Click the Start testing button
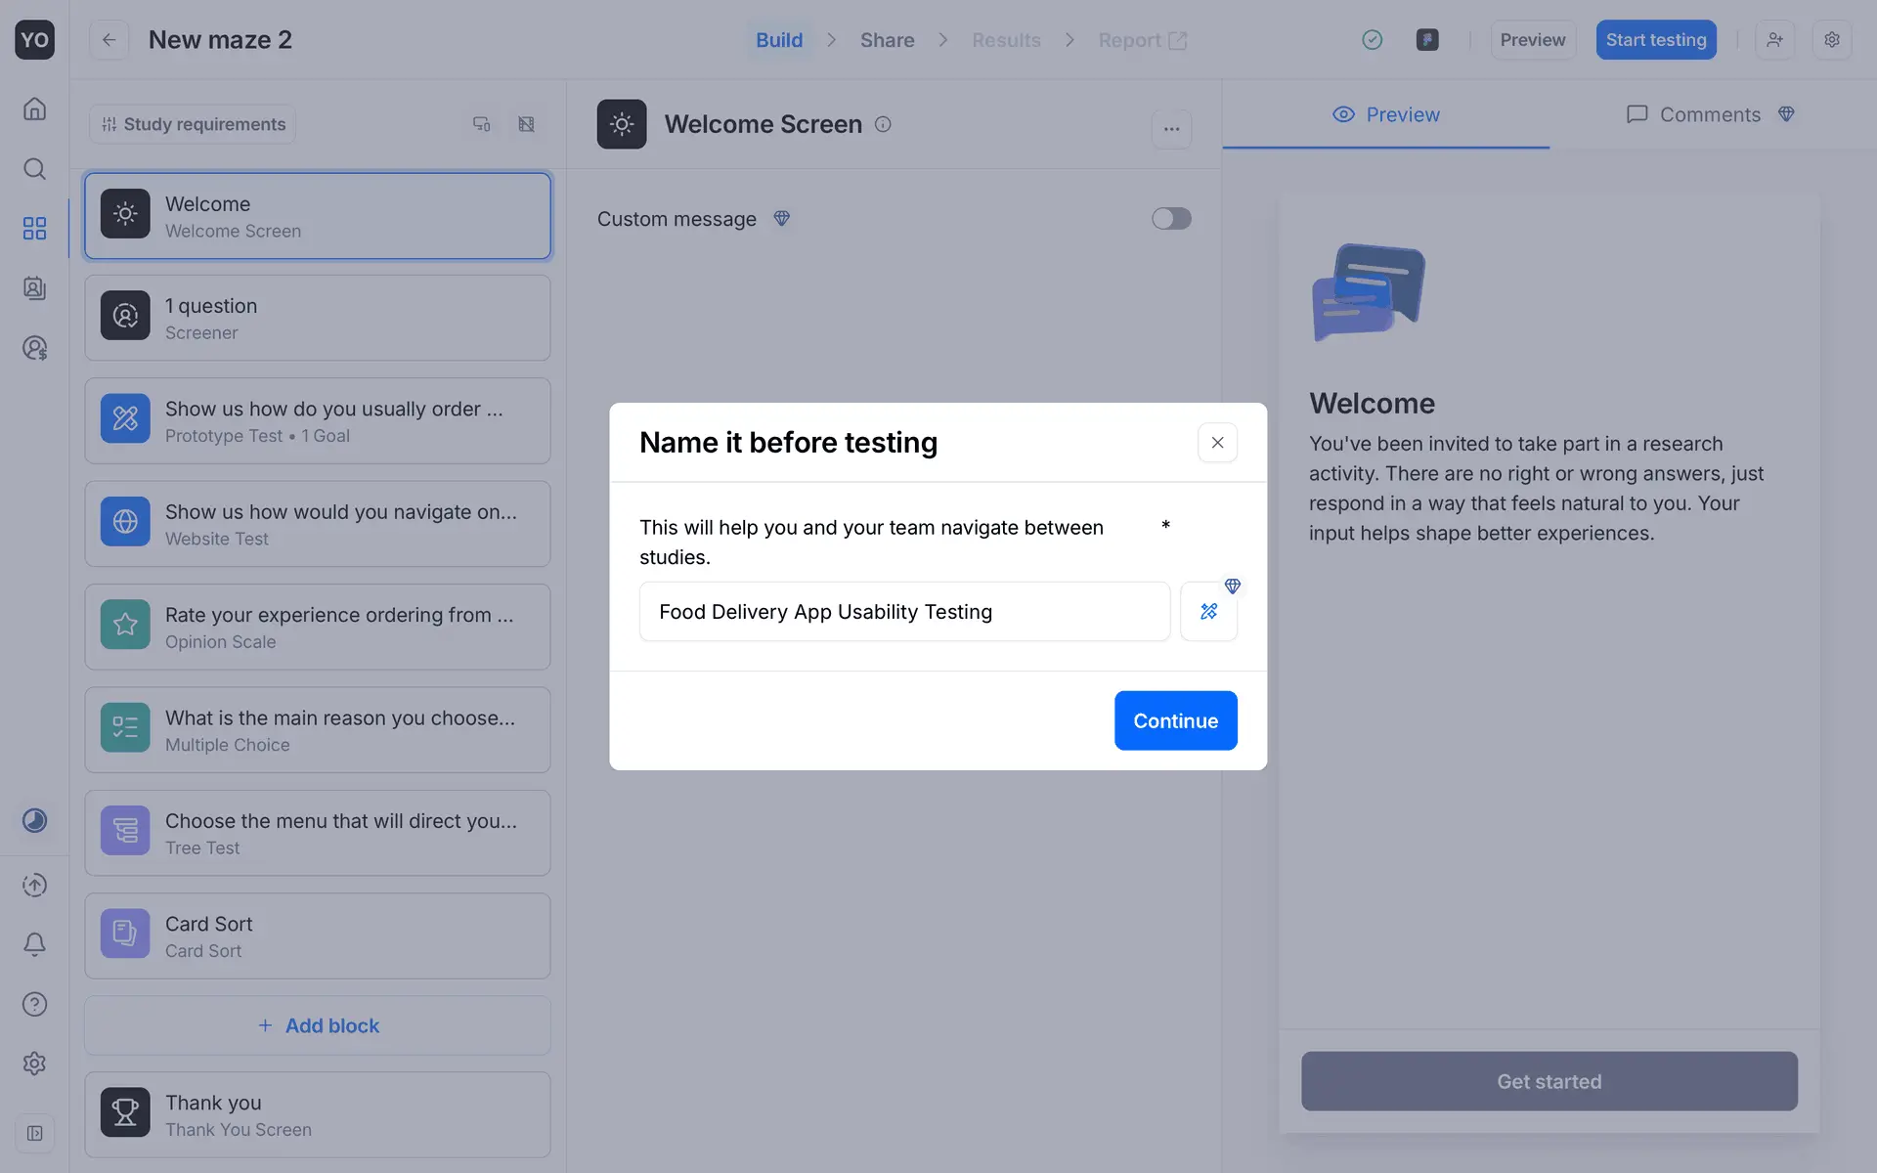1877x1173 pixels. click(1655, 40)
